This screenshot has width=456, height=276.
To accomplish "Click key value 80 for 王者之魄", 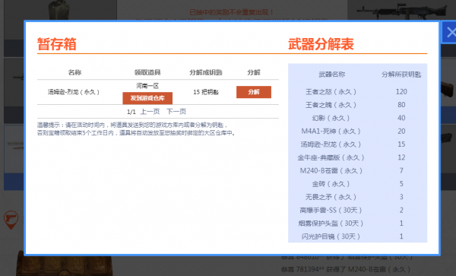I will point(401,105).
